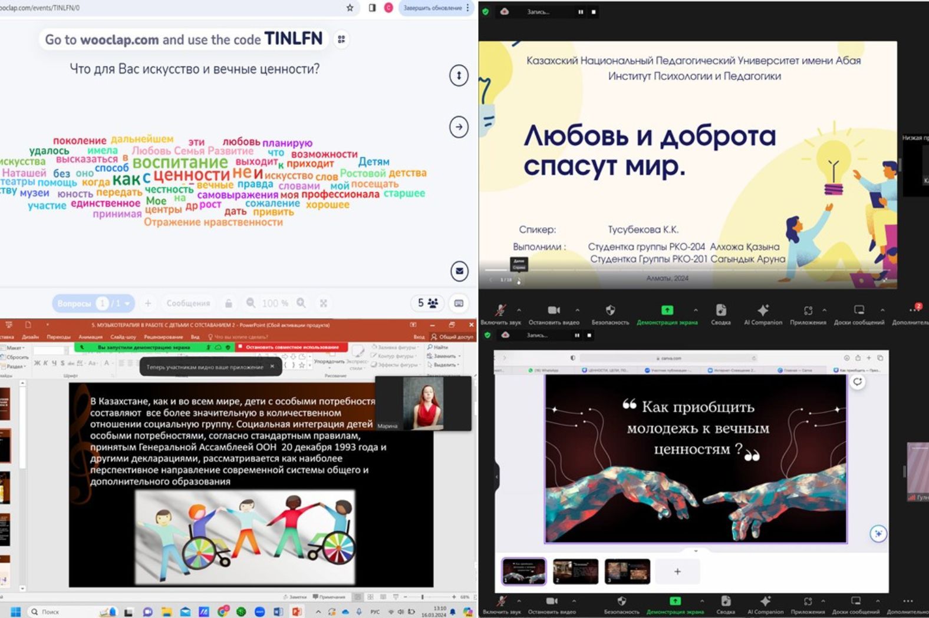Go to next Wooclap question with right arrow
This screenshot has height=618, width=929.
(x=459, y=127)
